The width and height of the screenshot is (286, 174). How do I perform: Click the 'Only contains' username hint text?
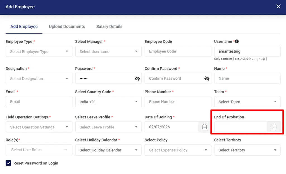(240, 59)
